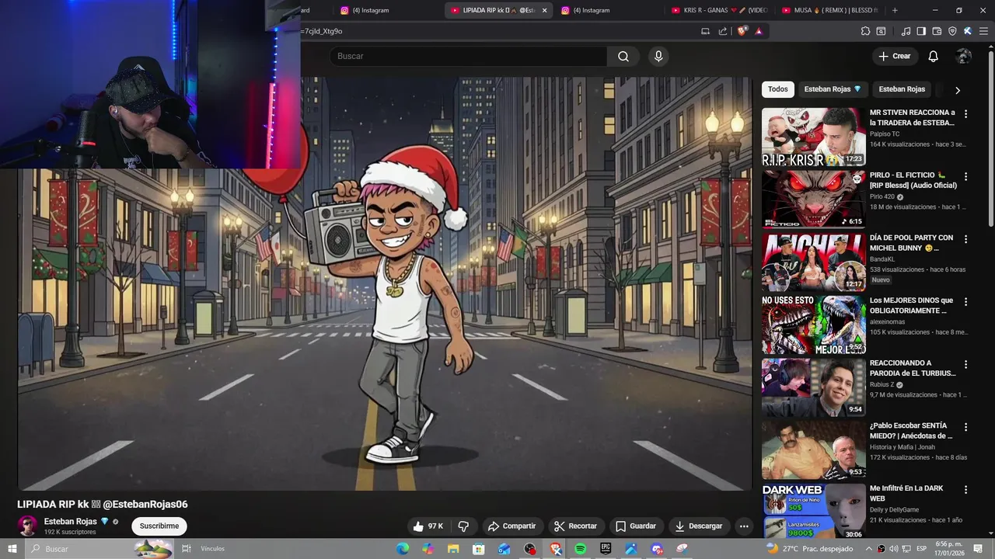The width and height of the screenshot is (995, 559).
Task: Open Brave main hamburger menu
Action: pos(983,31)
